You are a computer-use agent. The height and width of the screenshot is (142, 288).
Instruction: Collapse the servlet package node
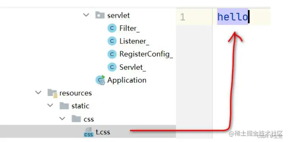(x=86, y=15)
